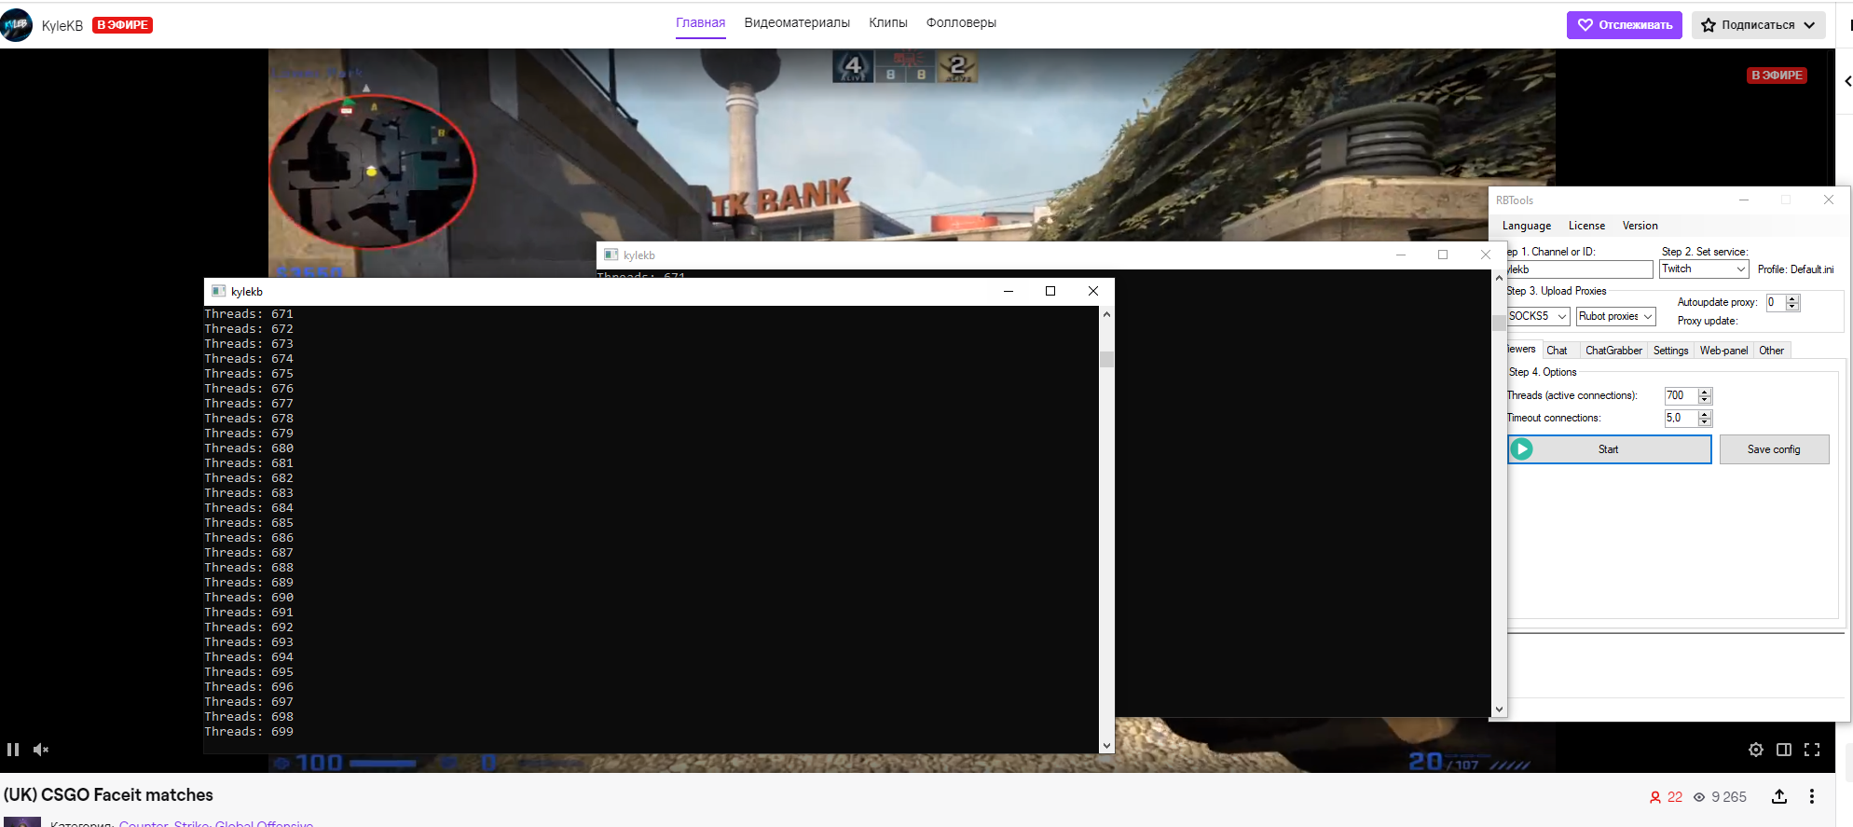Enter fullscreen video mode
The image size is (1853, 827).
(x=1812, y=750)
